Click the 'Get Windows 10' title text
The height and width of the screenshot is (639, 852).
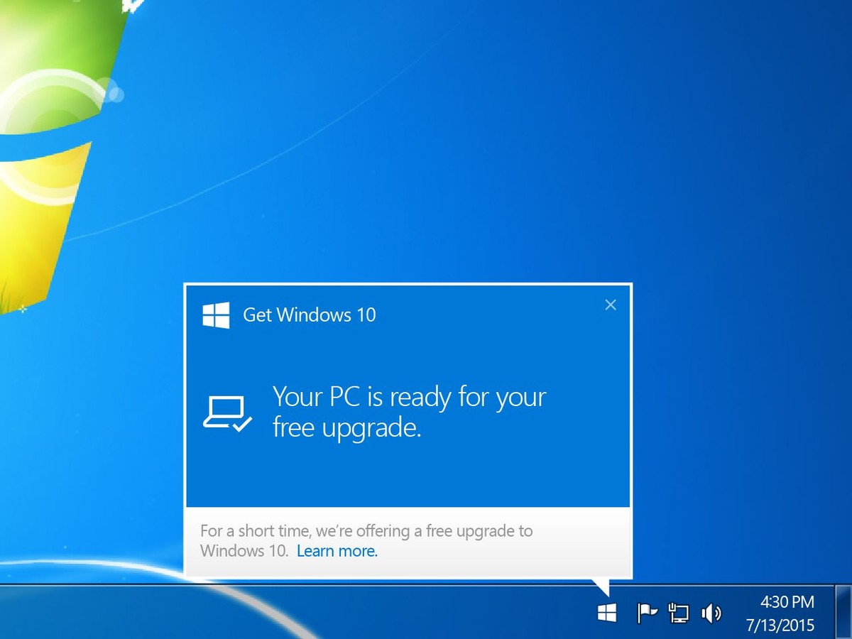coord(310,315)
